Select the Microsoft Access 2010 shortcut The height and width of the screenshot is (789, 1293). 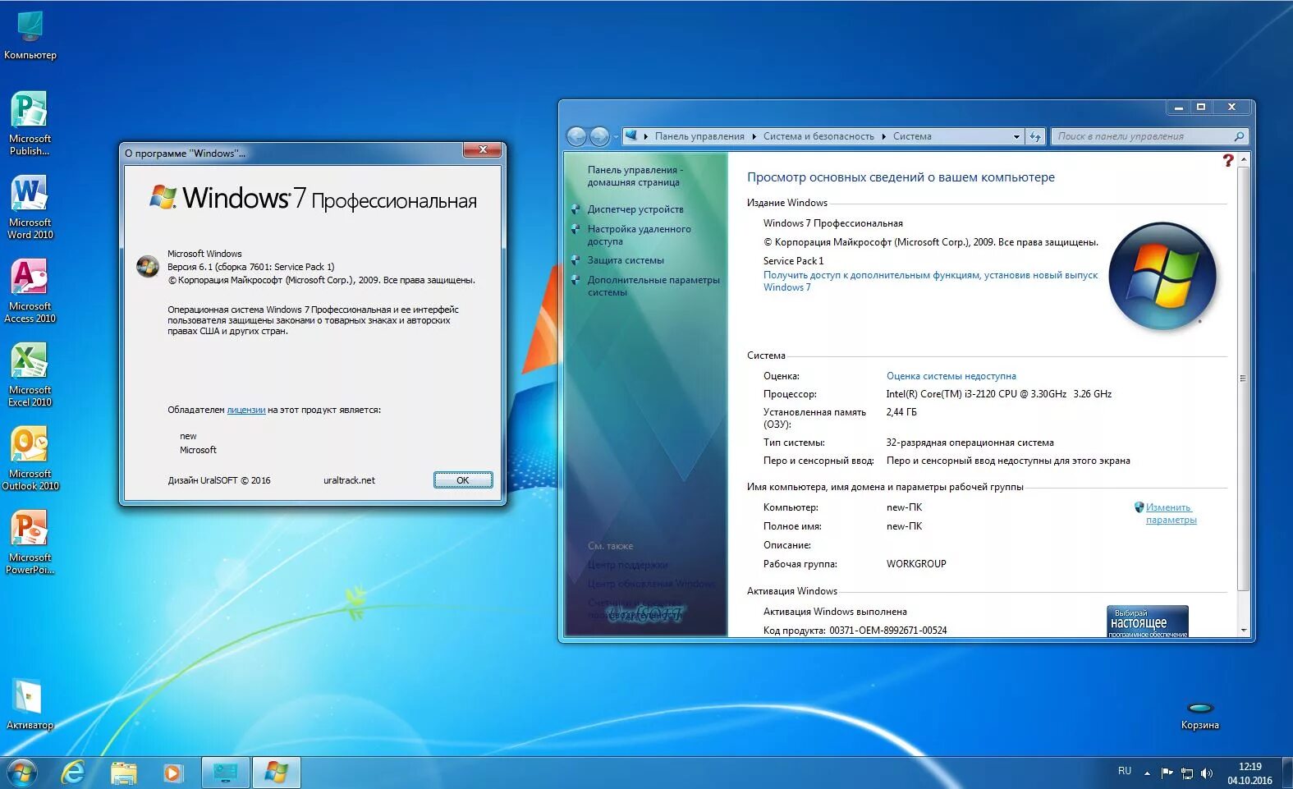coord(30,291)
